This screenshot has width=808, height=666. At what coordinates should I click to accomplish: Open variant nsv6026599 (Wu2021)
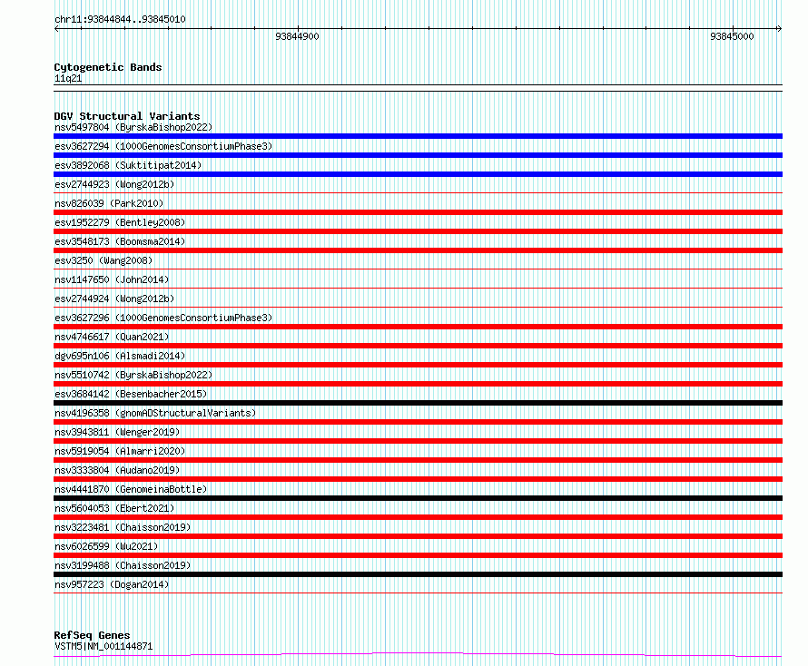click(x=106, y=546)
